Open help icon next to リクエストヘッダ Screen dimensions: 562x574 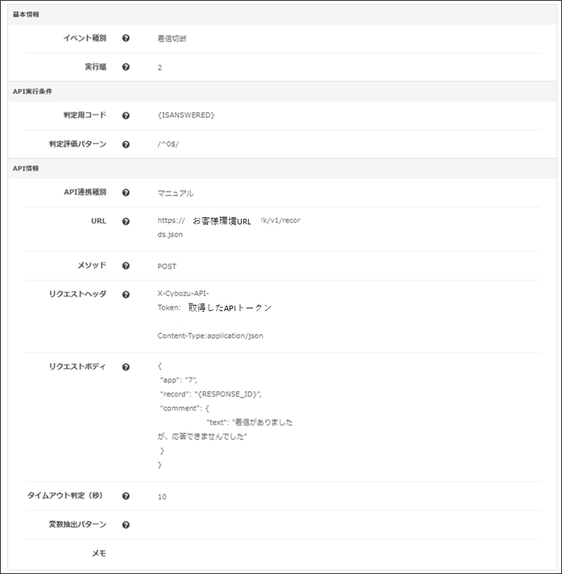(125, 295)
